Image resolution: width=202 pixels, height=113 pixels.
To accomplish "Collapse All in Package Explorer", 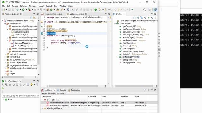I will tap(31, 18).
